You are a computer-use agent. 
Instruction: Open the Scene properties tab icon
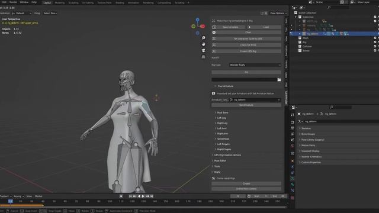coord(292,140)
